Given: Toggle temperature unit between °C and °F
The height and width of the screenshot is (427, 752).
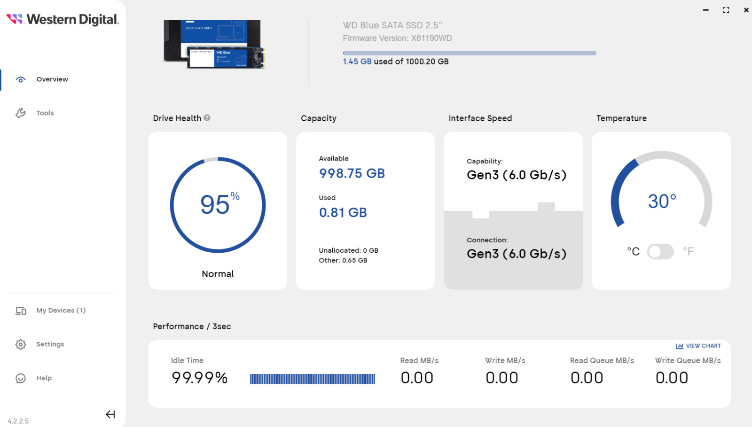Looking at the screenshot, I should [x=660, y=252].
